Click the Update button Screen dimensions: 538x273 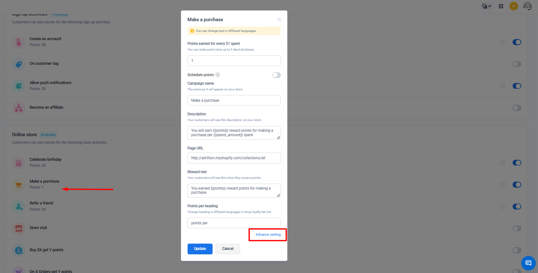[200, 249]
